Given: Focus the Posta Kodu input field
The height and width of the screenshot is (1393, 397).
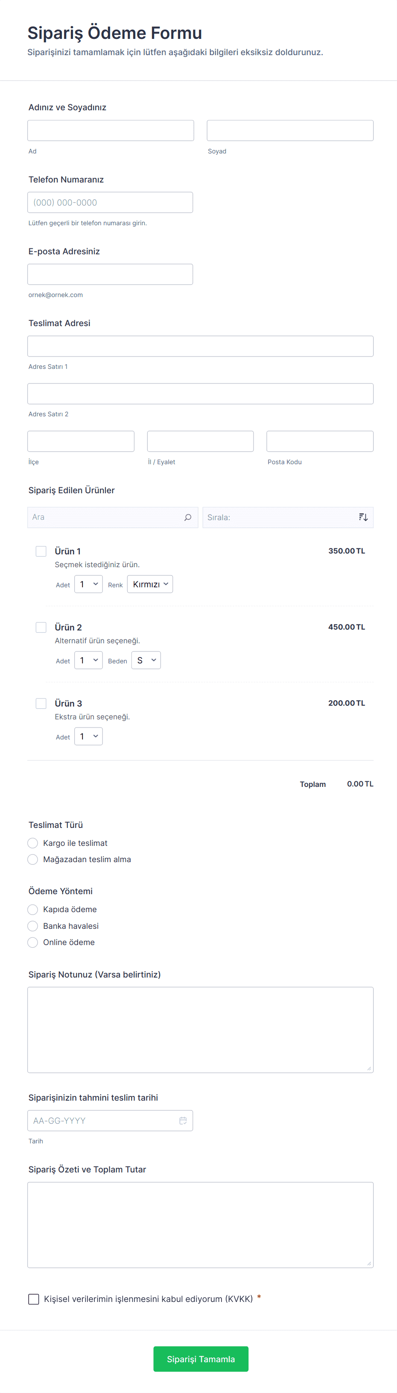Looking at the screenshot, I should (320, 441).
